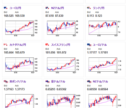
Task: Click the British pound/Dollar flag icon
Action: (6, 82)
